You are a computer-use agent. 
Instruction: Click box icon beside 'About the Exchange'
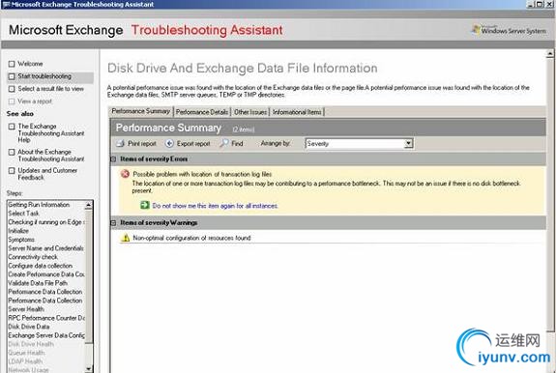12,152
